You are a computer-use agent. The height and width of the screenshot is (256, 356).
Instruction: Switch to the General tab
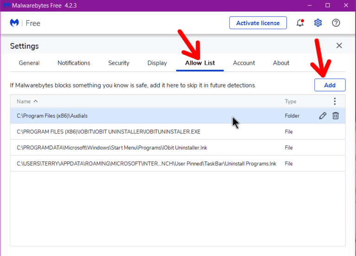click(29, 63)
